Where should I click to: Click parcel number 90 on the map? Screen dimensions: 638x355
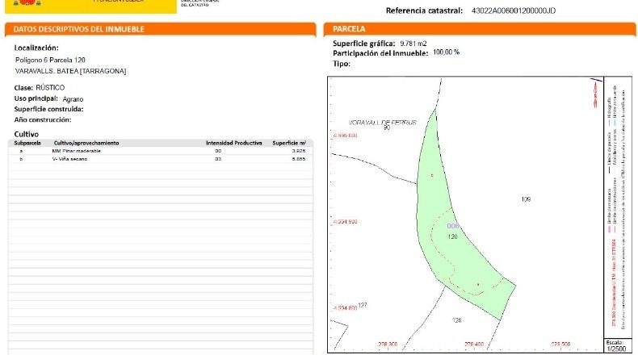[x=387, y=127]
